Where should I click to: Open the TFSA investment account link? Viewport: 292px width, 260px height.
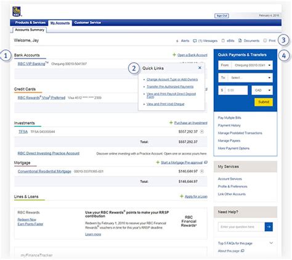click(x=23, y=132)
